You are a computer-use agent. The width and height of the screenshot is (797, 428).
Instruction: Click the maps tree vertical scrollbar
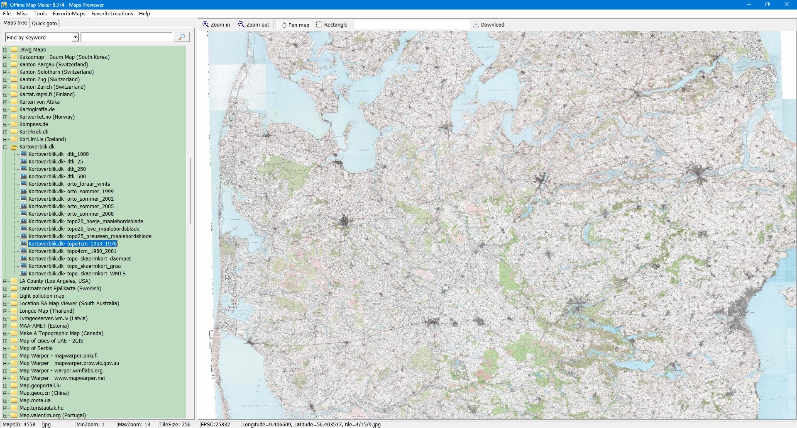pyautogui.click(x=190, y=191)
